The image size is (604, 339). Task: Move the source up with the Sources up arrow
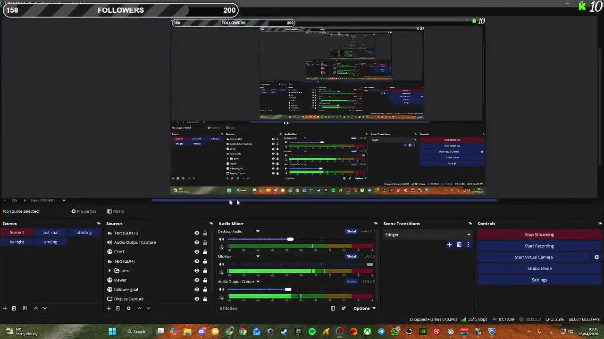(139, 308)
